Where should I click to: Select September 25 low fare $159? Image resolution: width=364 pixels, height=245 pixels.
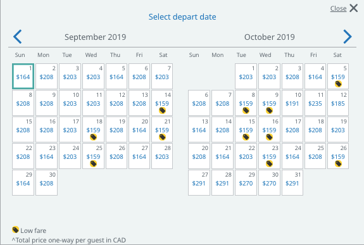[x=93, y=156]
